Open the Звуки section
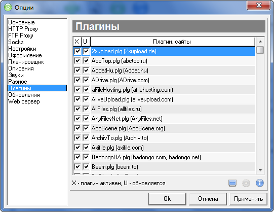 (x=37, y=75)
